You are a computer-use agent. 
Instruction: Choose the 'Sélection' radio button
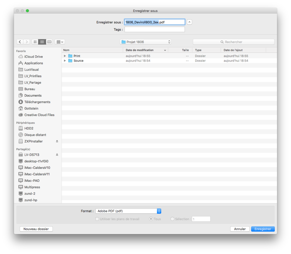(x=172, y=219)
